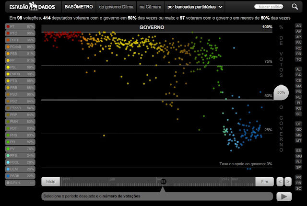This screenshot has height=206, width=307.
Task: Select the PV party legend
Action: (x=20, y=149)
